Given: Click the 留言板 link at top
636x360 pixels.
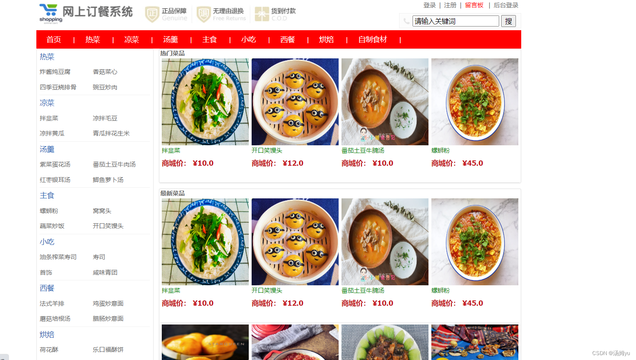Looking at the screenshot, I should tap(474, 5).
